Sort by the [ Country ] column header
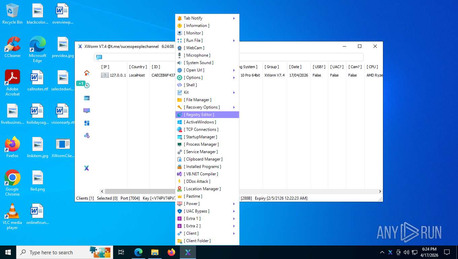 (x=138, y=67)
